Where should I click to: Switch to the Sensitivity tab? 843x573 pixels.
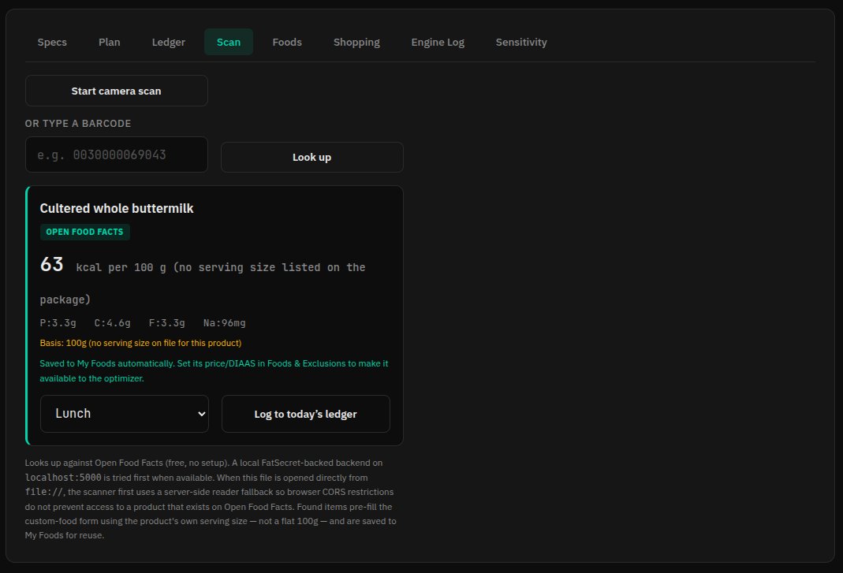pos(521,42)
